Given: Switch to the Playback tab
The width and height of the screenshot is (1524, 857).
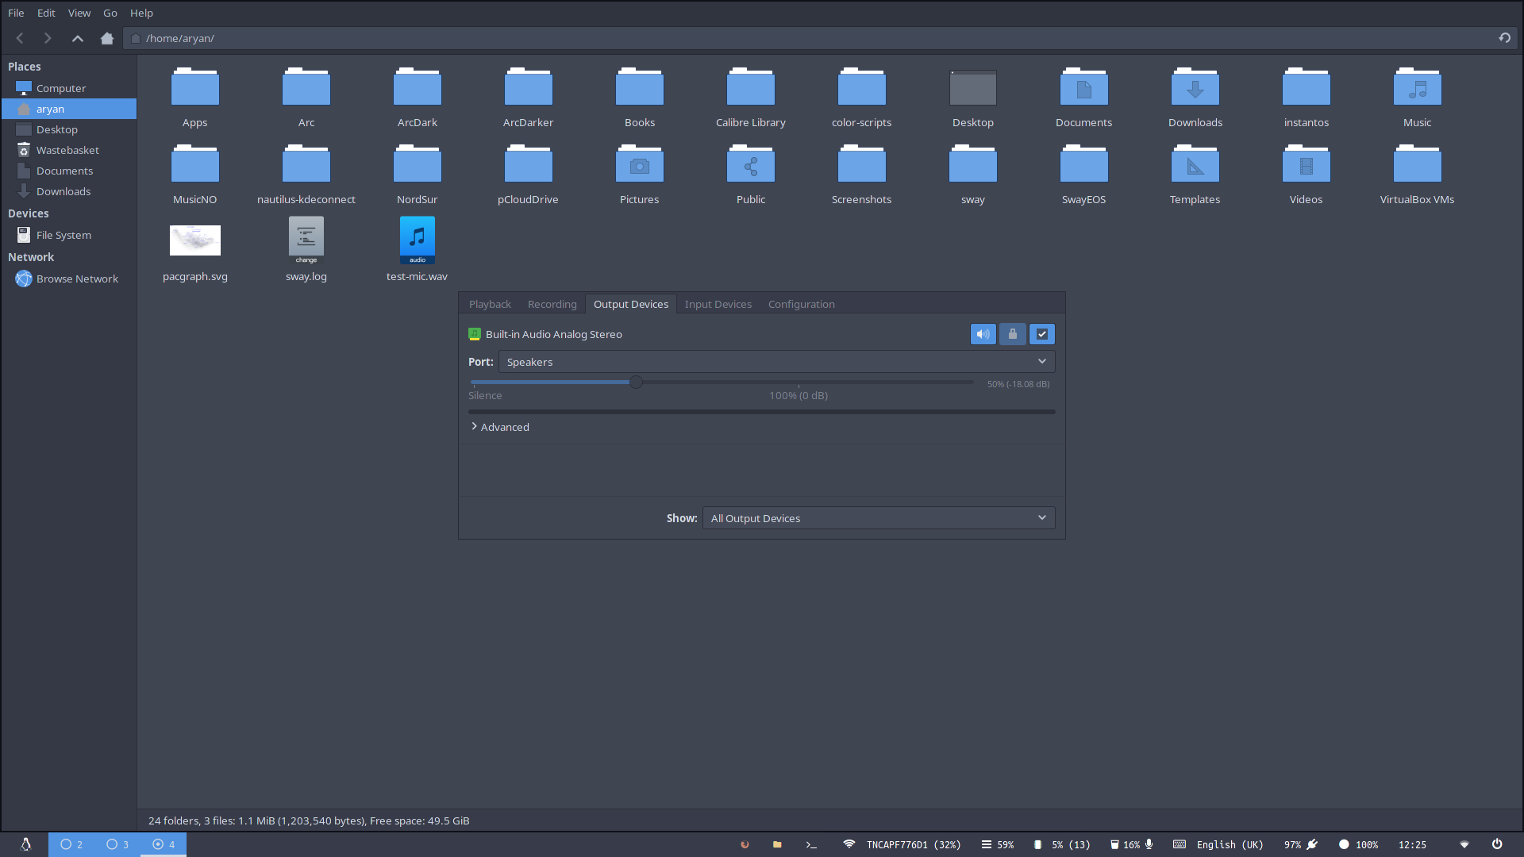Looking at the screenshot, I should [x=490, y=304].
